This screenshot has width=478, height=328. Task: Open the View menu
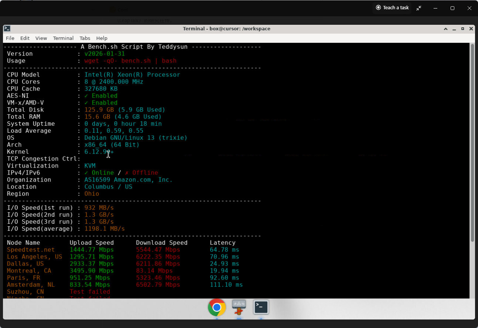coord(41,38)
